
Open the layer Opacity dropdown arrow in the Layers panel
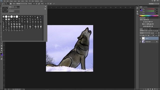pos(158,33)
